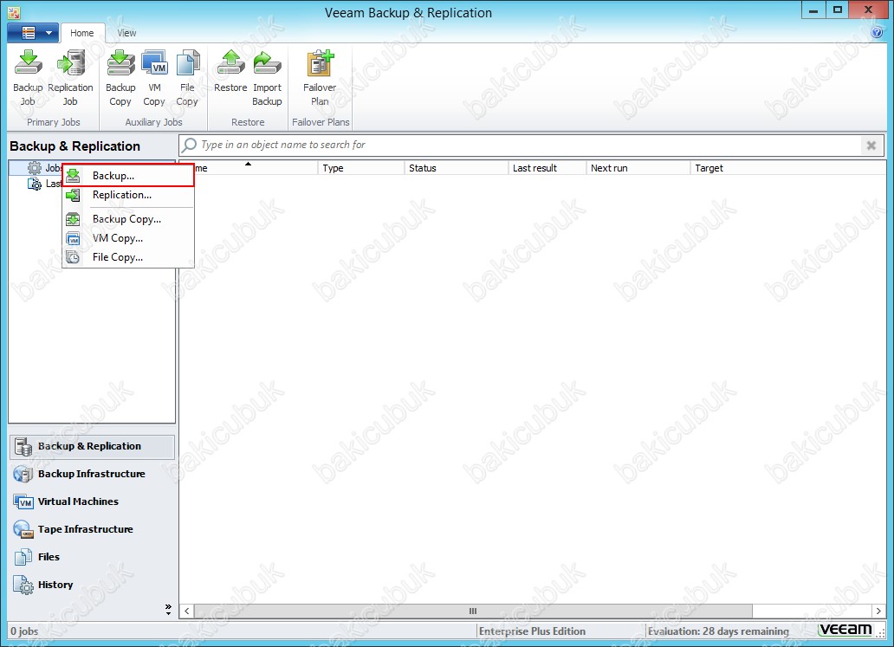Open the Backup Infrastructure view
This screenshot has width=894, height=647.
[x=91, y=474]
